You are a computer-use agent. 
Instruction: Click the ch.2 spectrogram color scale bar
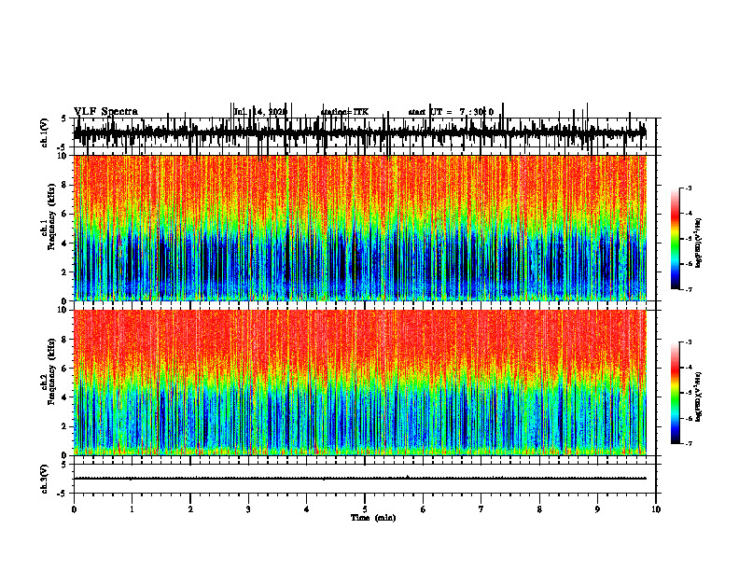(x=676, y=393)
